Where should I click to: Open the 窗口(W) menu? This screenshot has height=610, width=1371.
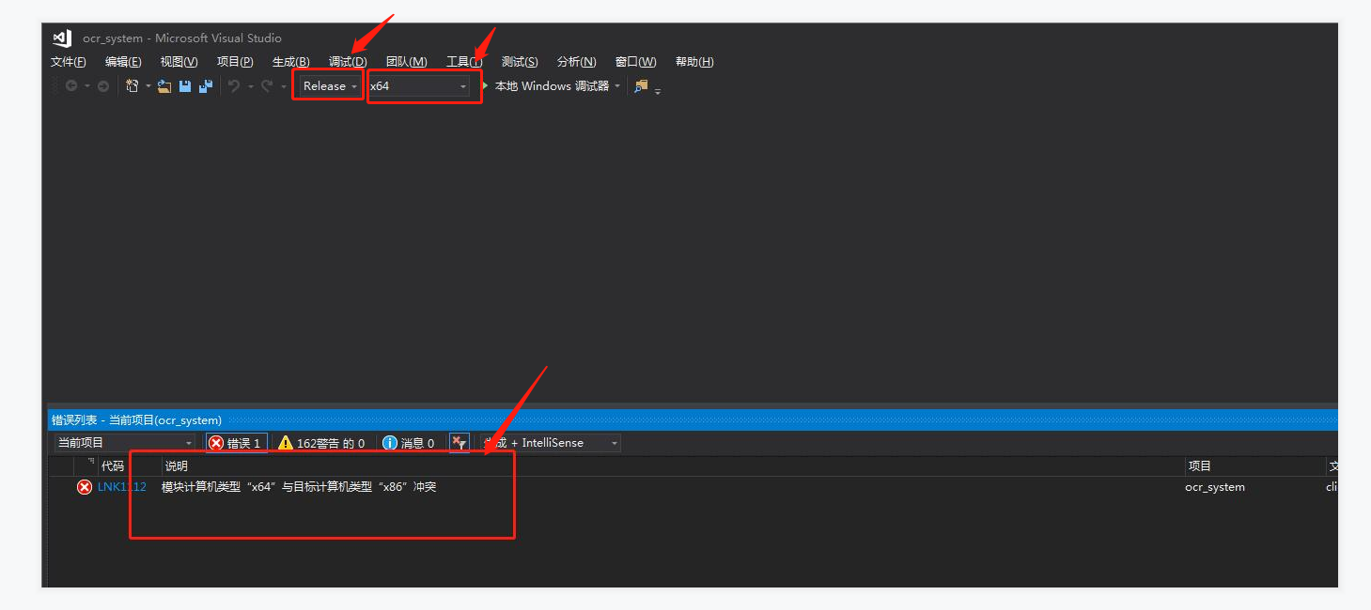pos(635,62)
